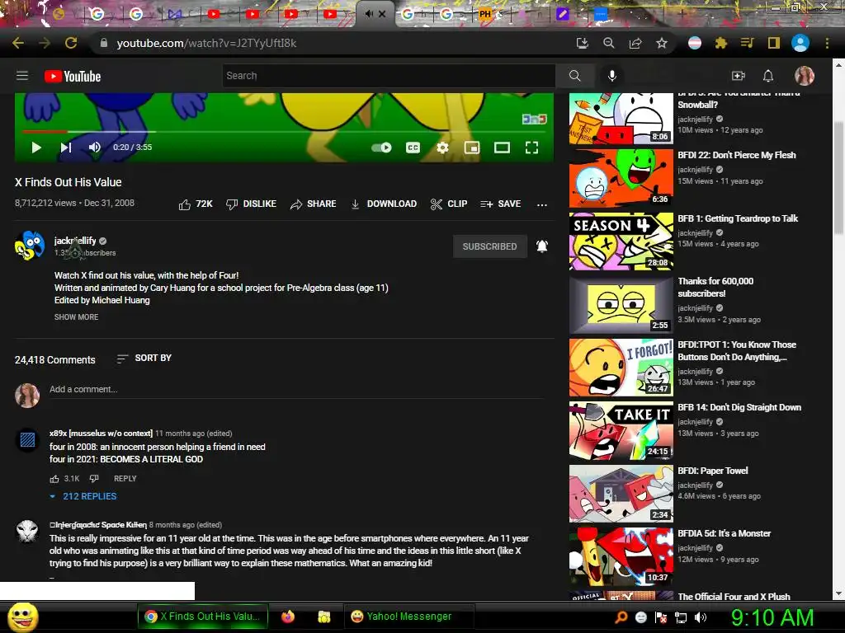Open 'BFDI: Paper Towel' thumbnail
The width and height of the screenshot is (845, 633).
pyautogui.click(x=621, y=494)
